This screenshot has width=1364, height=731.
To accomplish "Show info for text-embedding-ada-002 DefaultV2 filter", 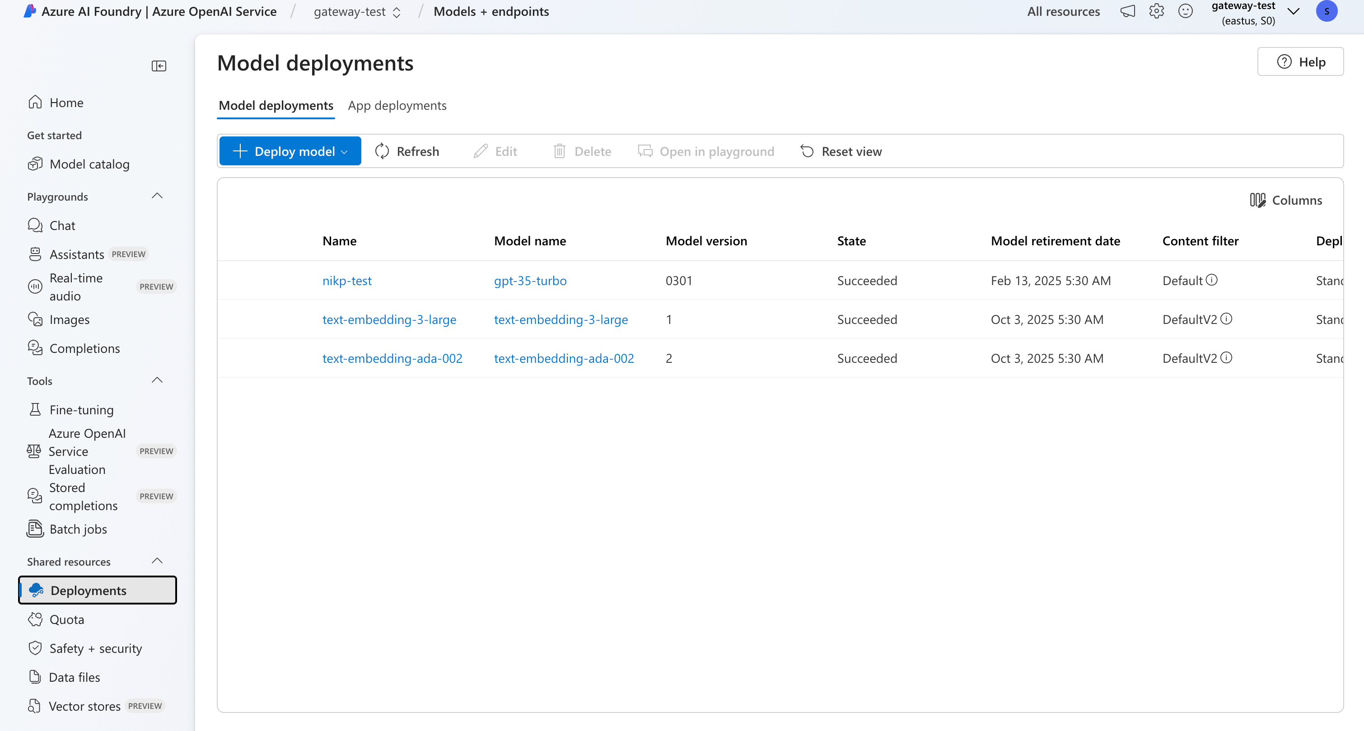I will click(x=1226, y=357).
